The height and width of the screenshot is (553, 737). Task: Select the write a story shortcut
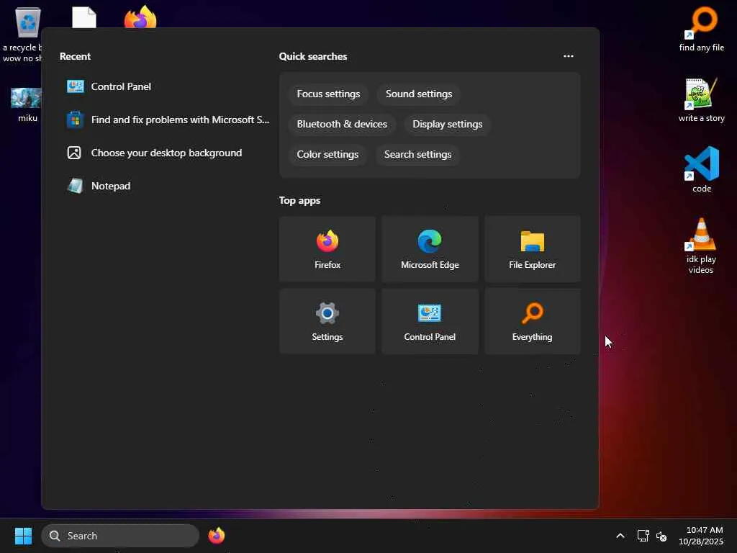701,100
